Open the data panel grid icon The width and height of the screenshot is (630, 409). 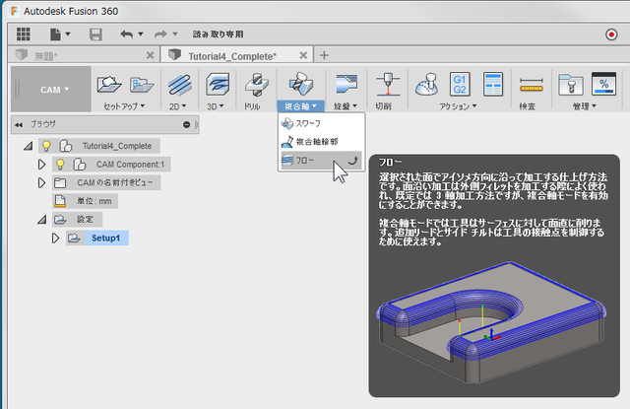(24, 34)
